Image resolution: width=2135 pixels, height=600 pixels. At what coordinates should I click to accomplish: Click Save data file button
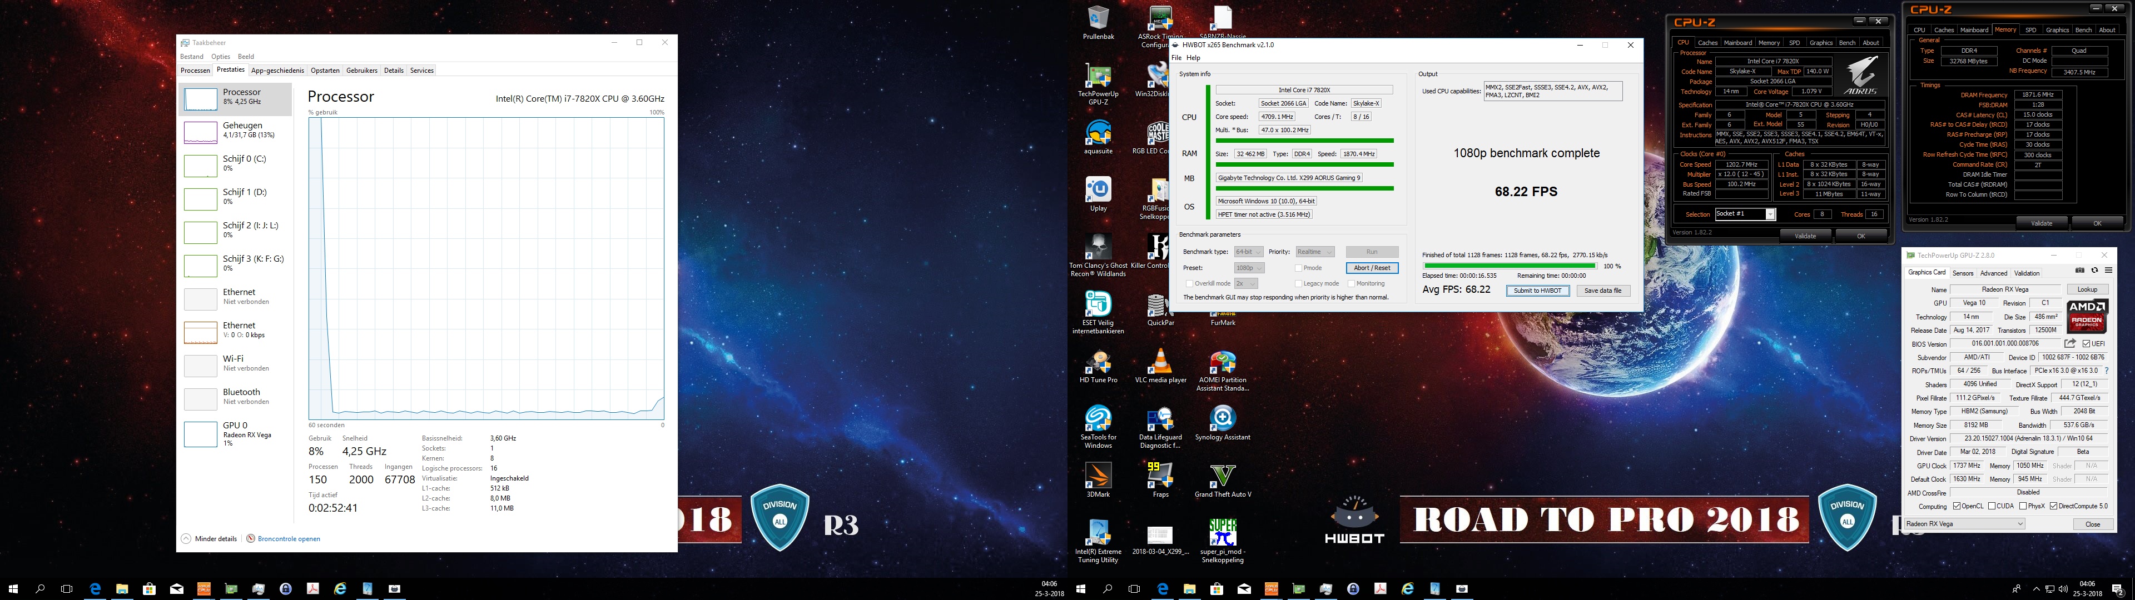click(1603, 291)
